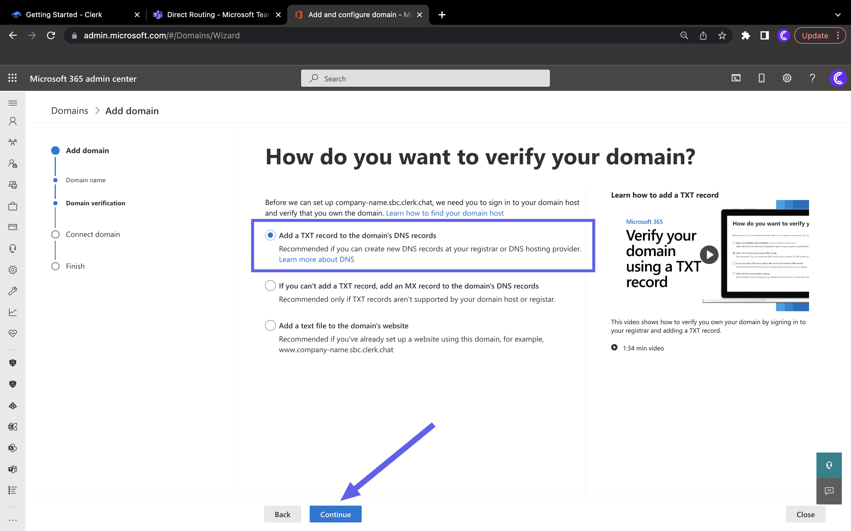
Task: Toggle browser side panel icon
Action: click(x=764, y=35)
